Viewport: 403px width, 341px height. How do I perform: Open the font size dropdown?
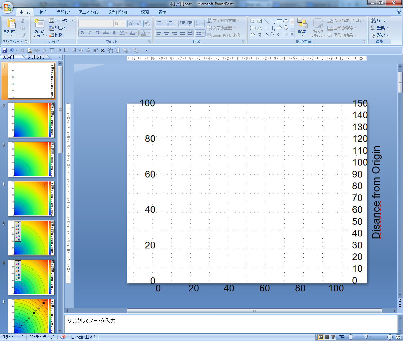124,23
